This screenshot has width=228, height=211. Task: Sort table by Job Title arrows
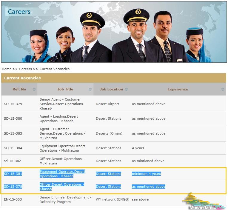click(x=90, y=90)
